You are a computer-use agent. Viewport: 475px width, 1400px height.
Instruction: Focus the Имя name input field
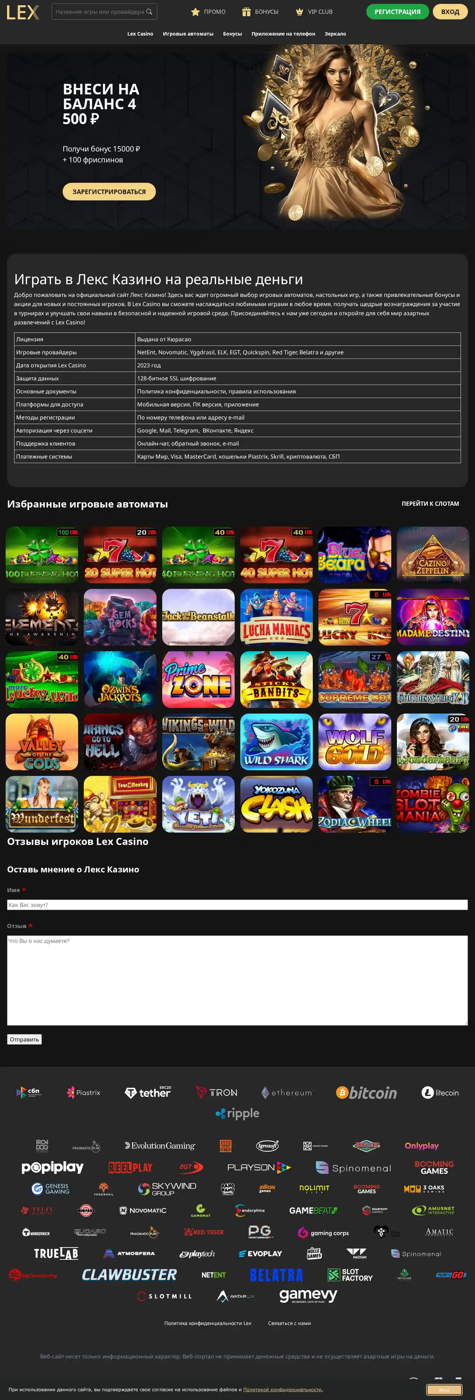[237, 905]
